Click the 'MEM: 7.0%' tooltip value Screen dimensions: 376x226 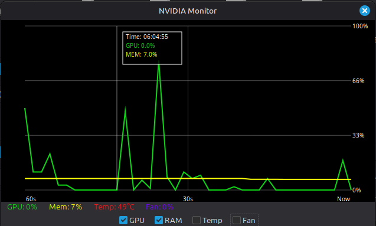142,54
